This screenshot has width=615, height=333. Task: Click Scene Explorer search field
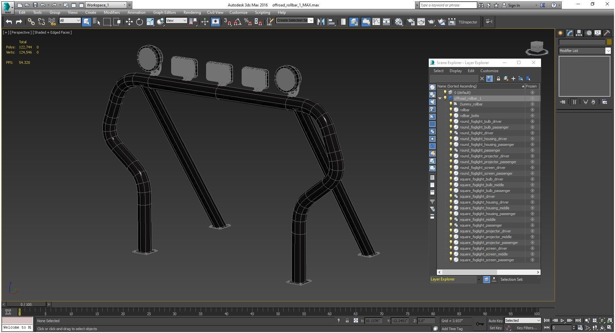(454, 79)
